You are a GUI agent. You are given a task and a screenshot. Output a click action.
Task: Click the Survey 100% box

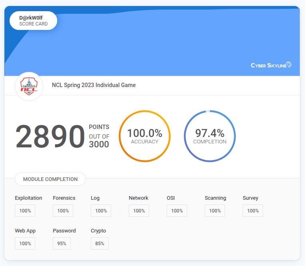[x=253, y=210]
